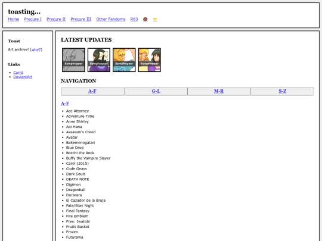
Task: Click the 'LATEST UPDATES' heading
Action: tap(86, 40)
